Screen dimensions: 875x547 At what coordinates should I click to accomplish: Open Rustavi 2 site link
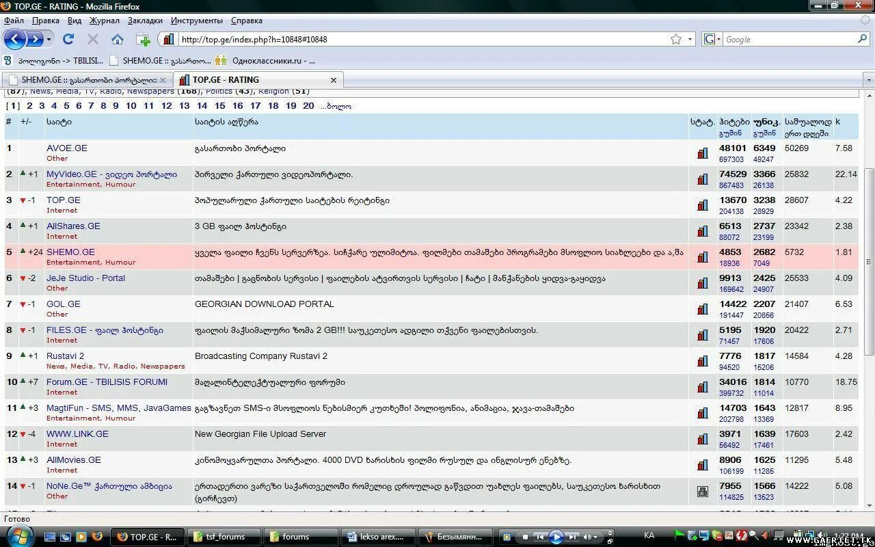65,356
